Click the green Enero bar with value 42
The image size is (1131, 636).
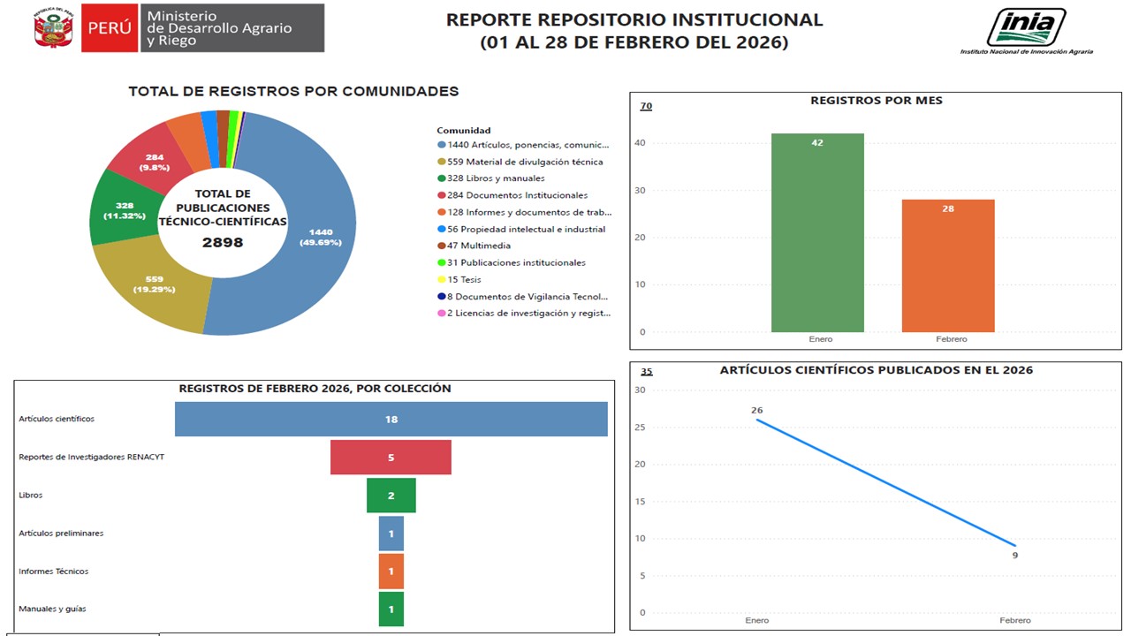tap(817, 233)
